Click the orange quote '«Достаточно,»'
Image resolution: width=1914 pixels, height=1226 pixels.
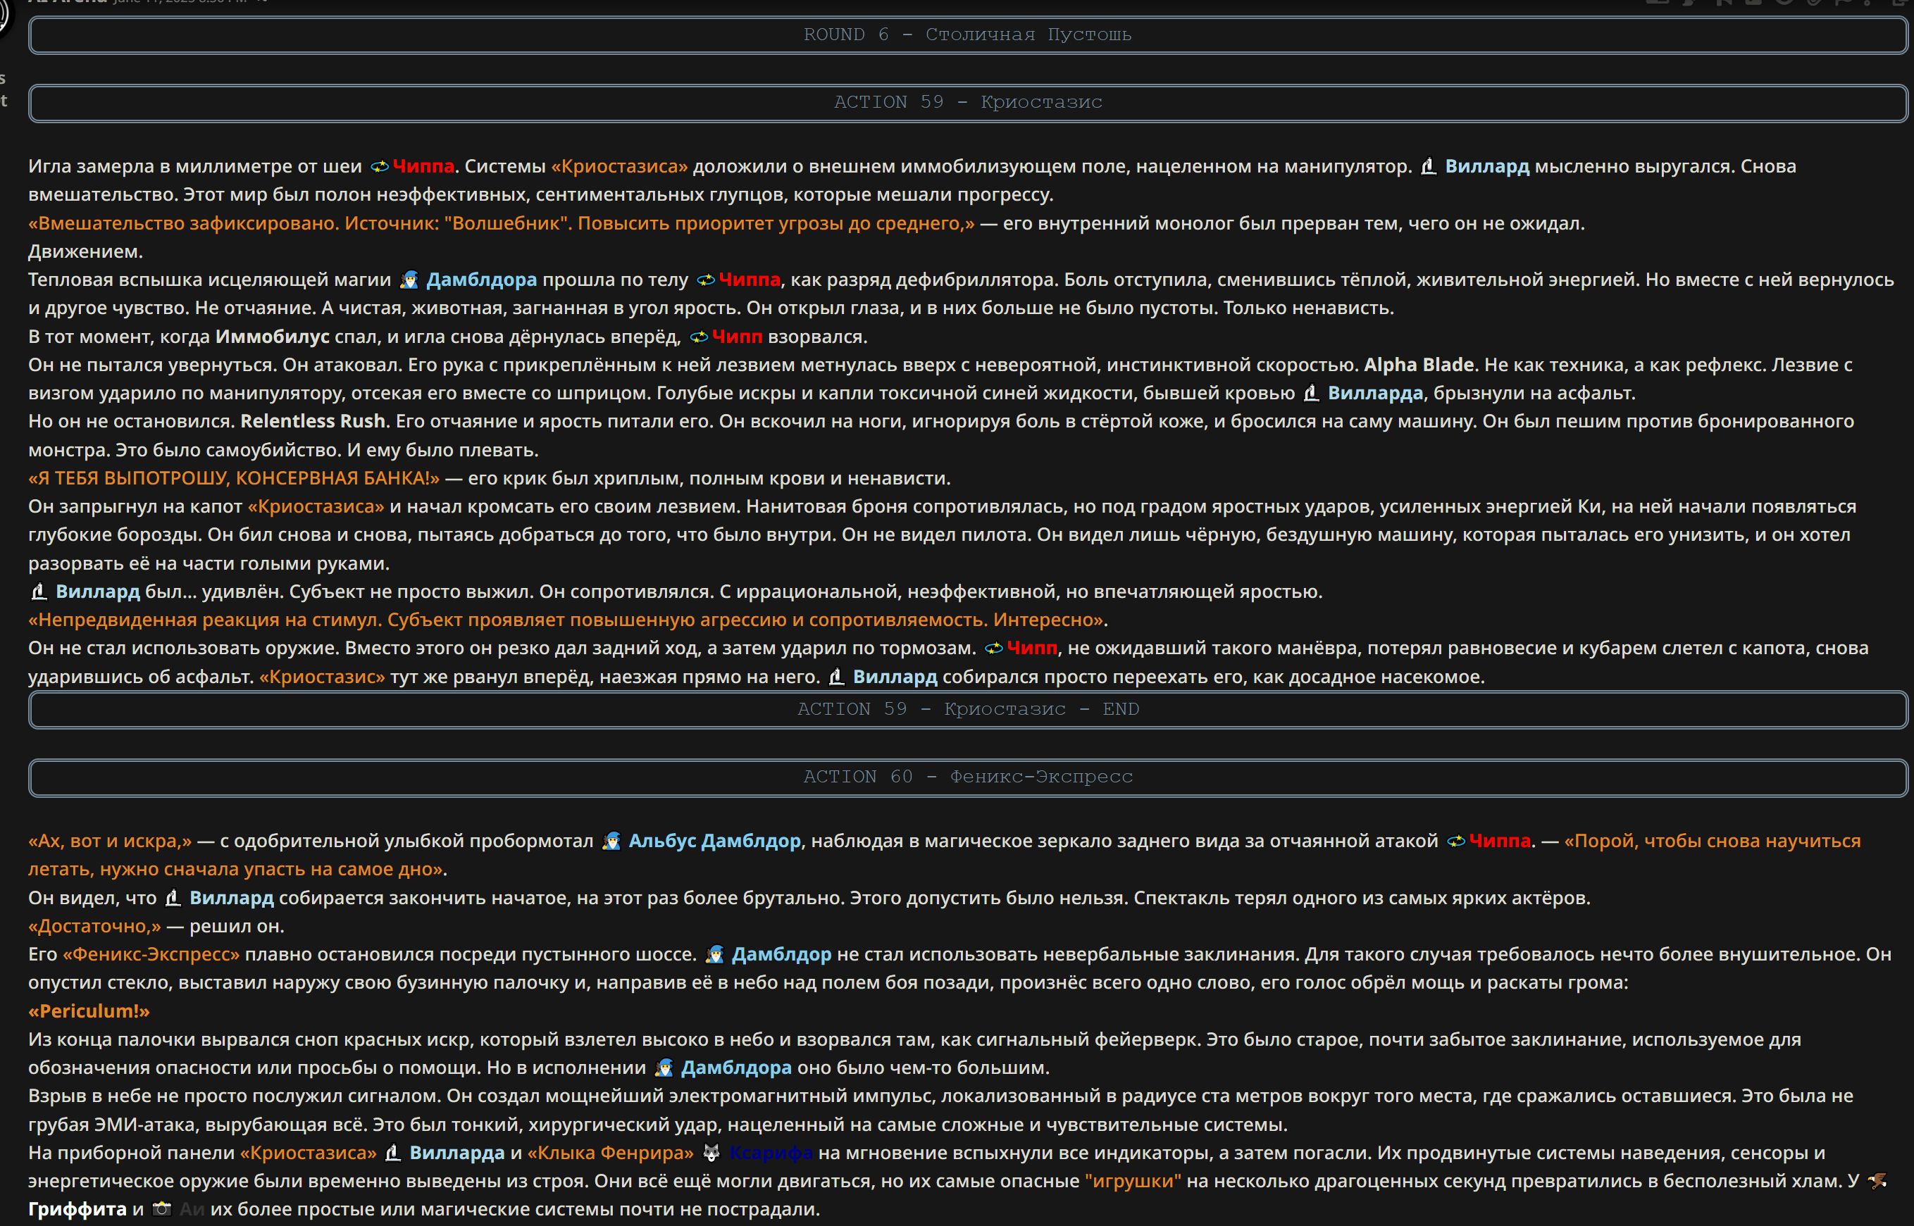[94, 926]
